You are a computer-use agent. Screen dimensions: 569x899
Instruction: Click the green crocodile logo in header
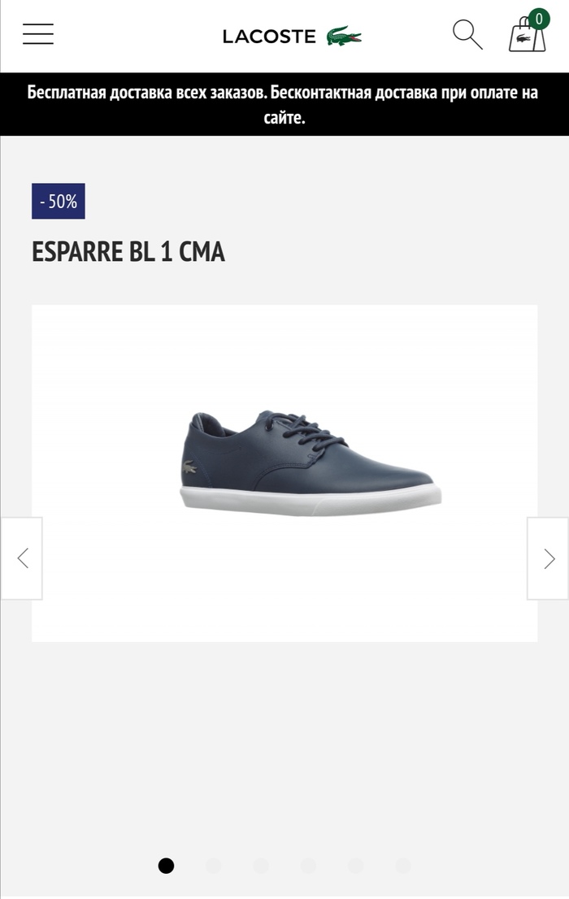click(x=344, y=36)
